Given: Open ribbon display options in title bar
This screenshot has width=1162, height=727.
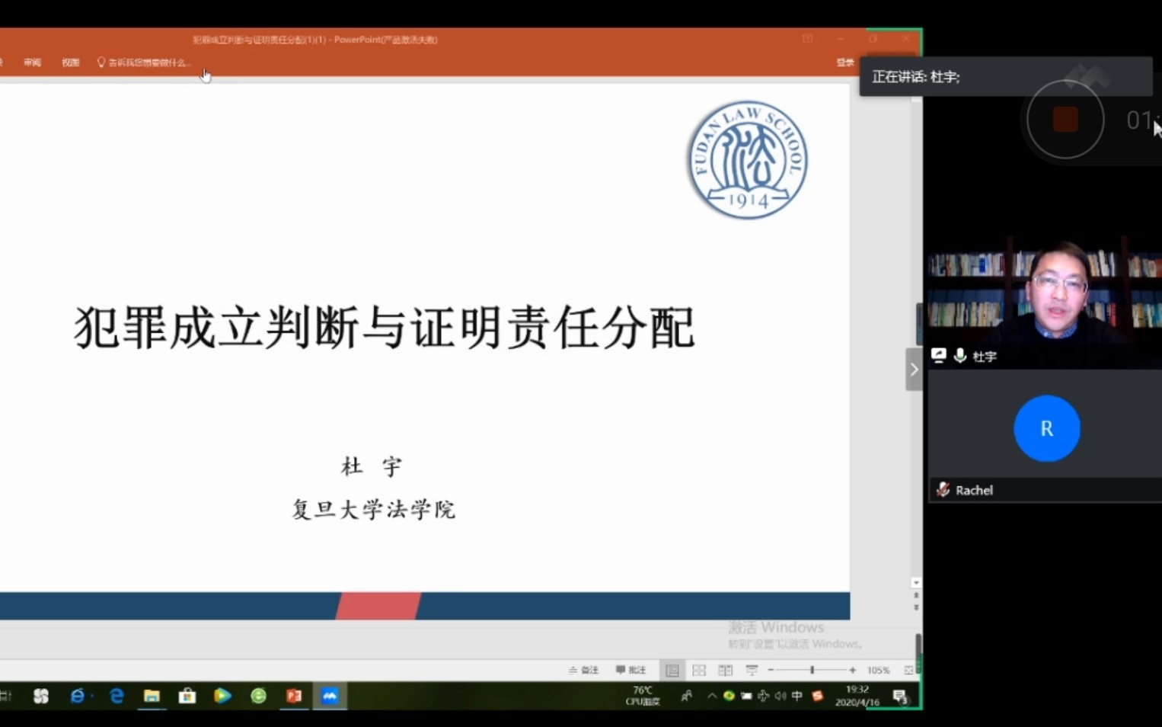Looking at the screenshot, I should point(808,39).
